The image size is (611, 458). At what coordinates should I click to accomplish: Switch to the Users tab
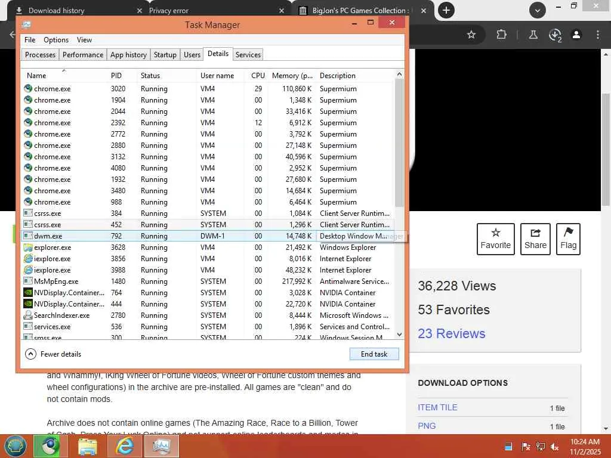click(x=192, y=54)
